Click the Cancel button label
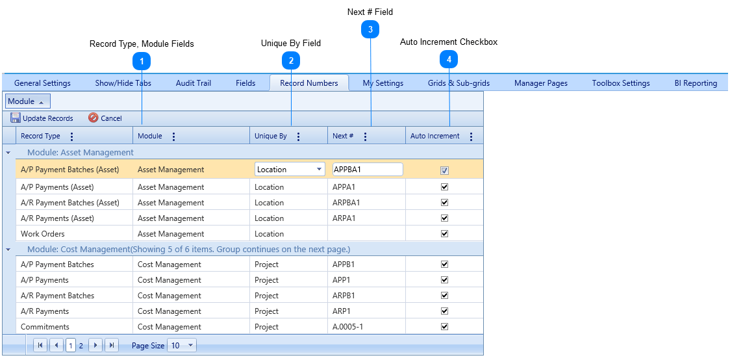 [111, 118]
